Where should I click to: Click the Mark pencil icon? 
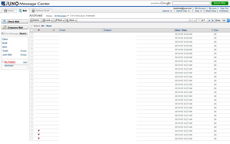55,21
